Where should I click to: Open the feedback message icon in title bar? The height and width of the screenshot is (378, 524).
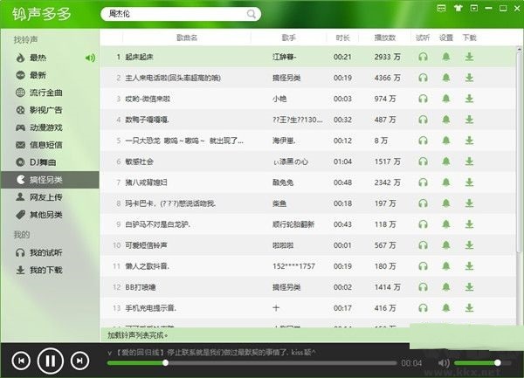click(441, 8)
